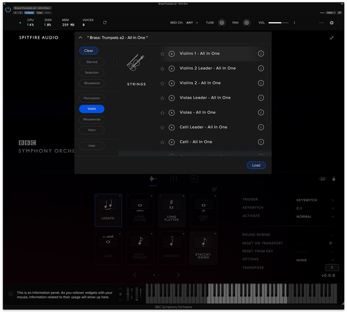Toggle the plugin power bypass button

(8, 9)
